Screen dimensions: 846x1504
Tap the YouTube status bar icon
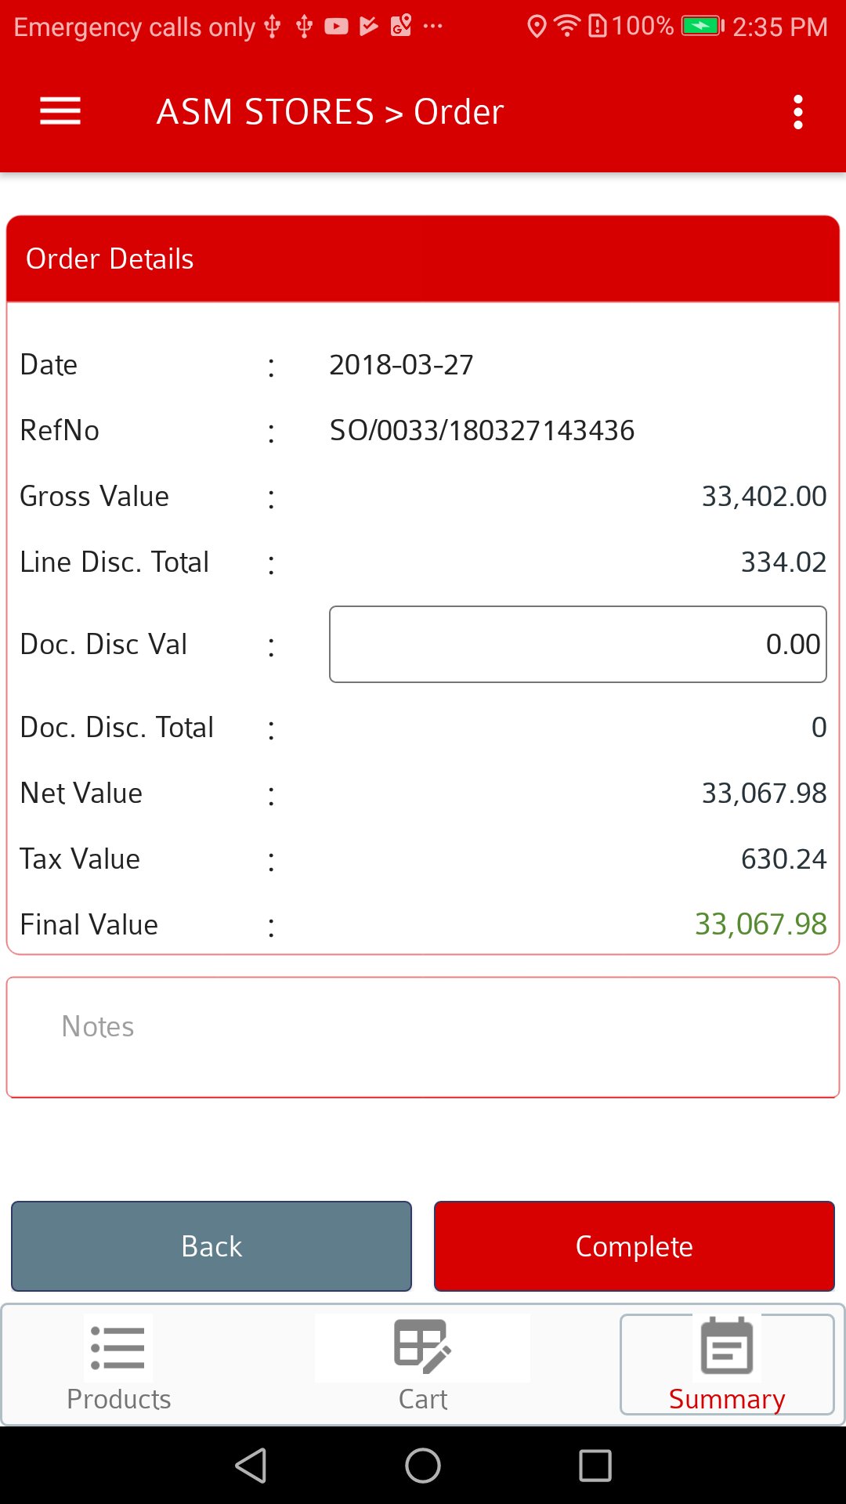(336, 27)
